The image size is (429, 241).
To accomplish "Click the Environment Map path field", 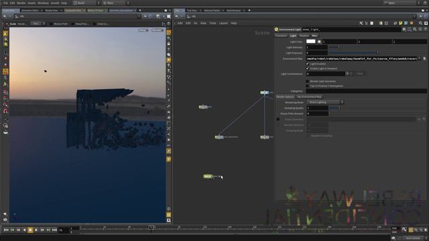I will coord(361,59).
